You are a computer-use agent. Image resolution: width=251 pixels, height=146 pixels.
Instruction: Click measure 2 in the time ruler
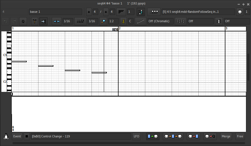coord(120,28)
